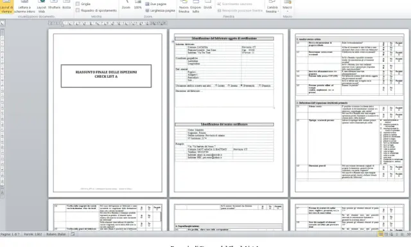Click the third page thumbnail 'Analisi storico critica'
The width and height of the screenshot is (411, 247).
click(349, 113)
